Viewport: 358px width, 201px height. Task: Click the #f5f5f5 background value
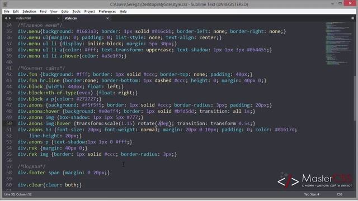(x=92, y=106)
